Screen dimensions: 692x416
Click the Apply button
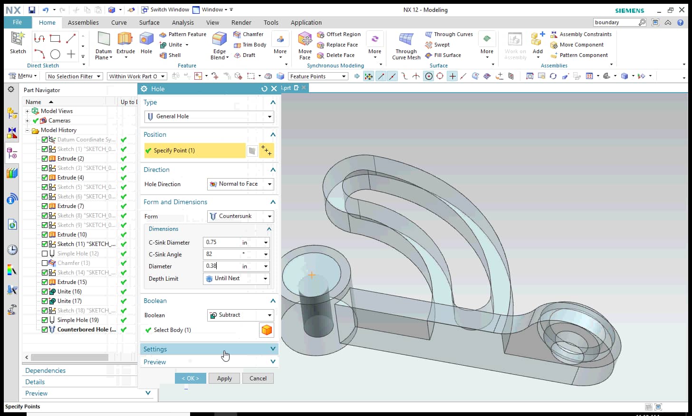(224, 378)
